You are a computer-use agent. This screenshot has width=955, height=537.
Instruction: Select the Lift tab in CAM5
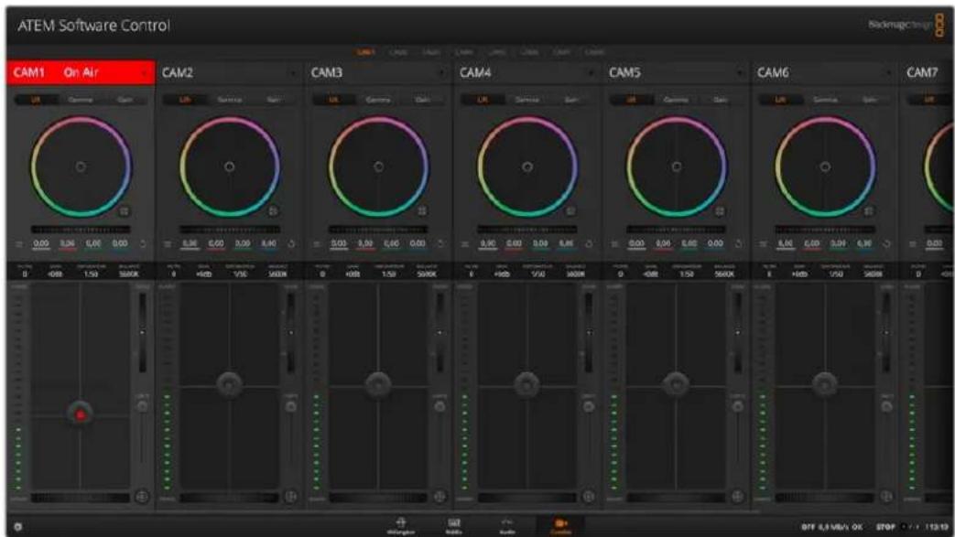click(631, 99)
